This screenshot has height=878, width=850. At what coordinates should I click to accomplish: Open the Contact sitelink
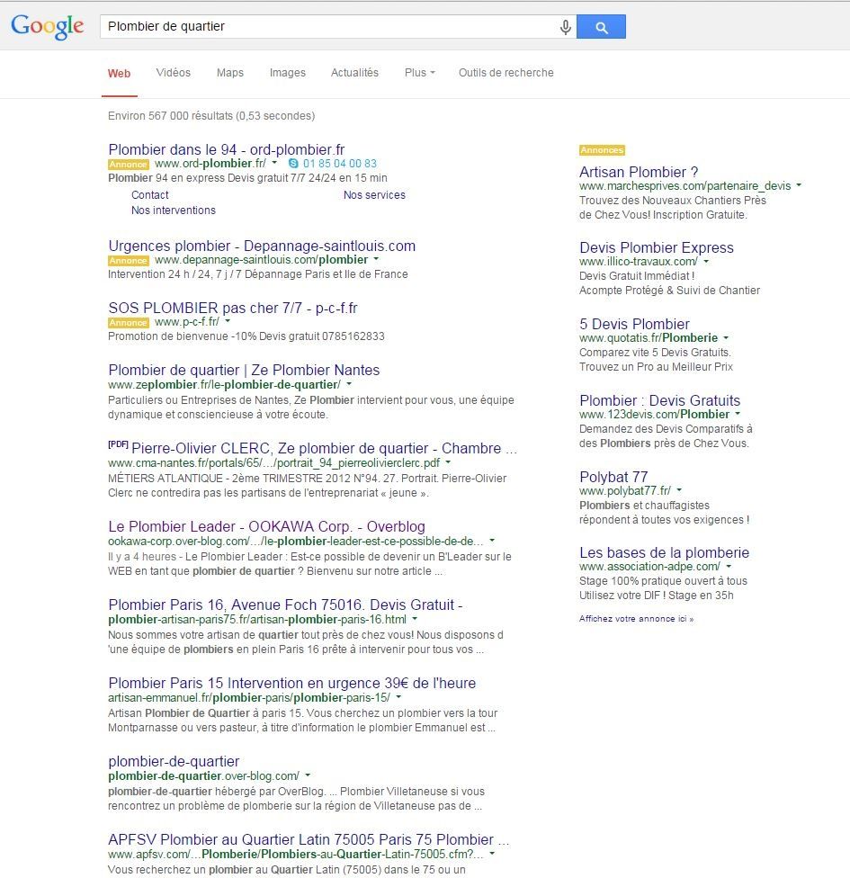coord(150,195)
